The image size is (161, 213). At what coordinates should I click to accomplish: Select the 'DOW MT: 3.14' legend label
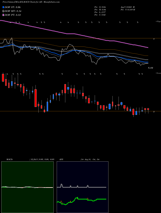click(13, 11)
